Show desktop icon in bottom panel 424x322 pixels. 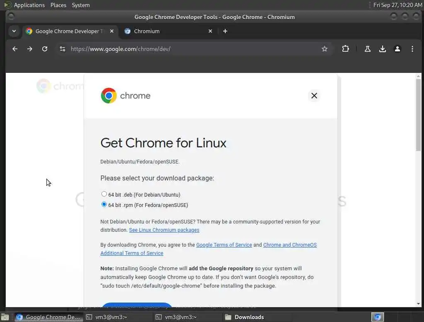pyautogui.click(x=5, y=317)
